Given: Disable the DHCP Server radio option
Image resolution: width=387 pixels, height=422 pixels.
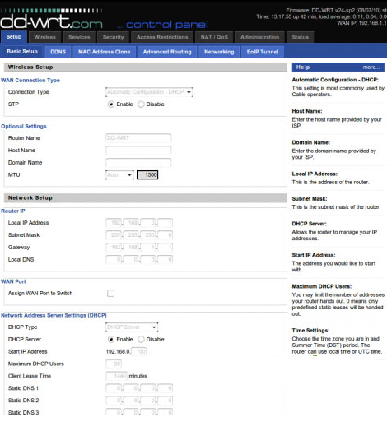Looking at the screenshot, I should point(141,340).
